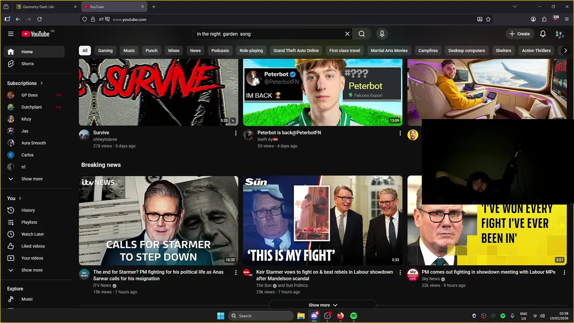Clear the search box with the X icon
The image size is (574, 323).
pos(347,34)
